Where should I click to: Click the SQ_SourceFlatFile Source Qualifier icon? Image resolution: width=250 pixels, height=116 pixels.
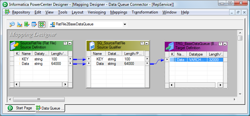click(x=92, y=45)
